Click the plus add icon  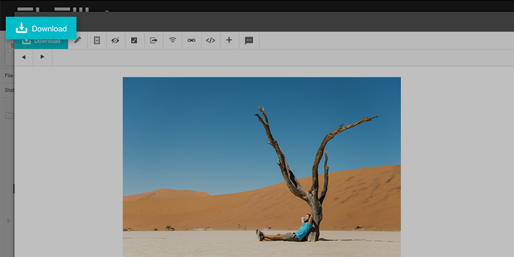click(229, 40)
